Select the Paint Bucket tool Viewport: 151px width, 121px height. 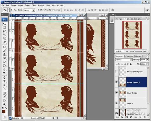click(4, 65)
